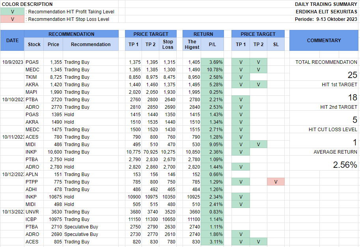
Task: Select the 10.78% P/L cell for MEDC
Action: [x=213, y=70]
